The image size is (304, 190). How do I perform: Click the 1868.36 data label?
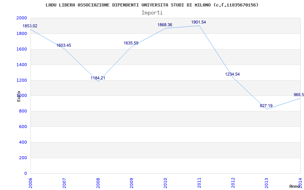(x=165, y=25)
